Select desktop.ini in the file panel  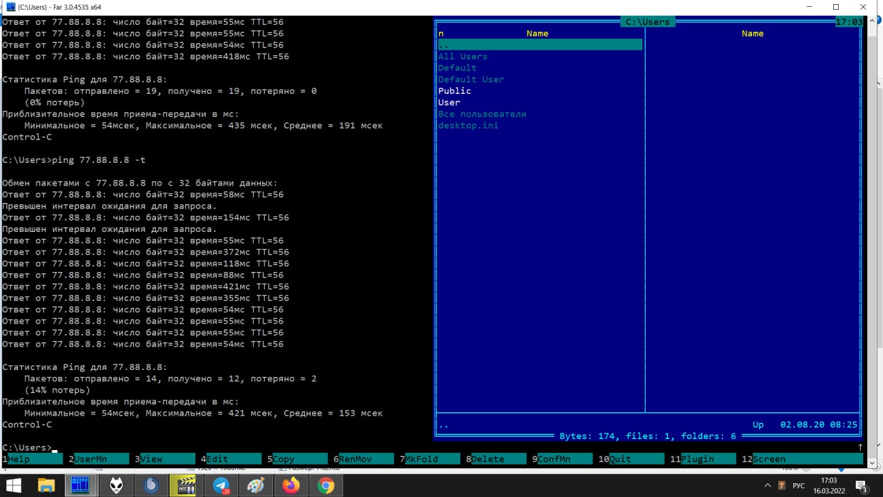click(x=468, y=126)
